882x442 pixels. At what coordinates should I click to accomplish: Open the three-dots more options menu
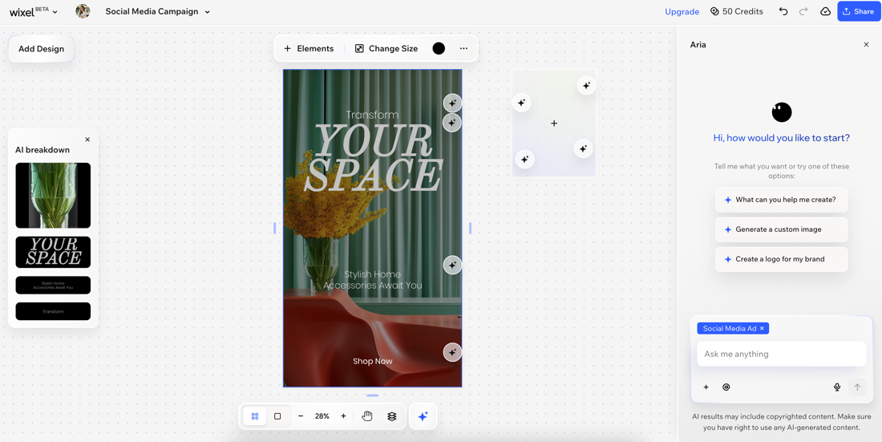pos(463,48)
